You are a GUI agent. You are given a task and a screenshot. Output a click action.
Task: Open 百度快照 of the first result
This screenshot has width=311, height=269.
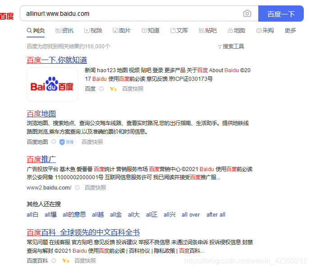[133, 89]
